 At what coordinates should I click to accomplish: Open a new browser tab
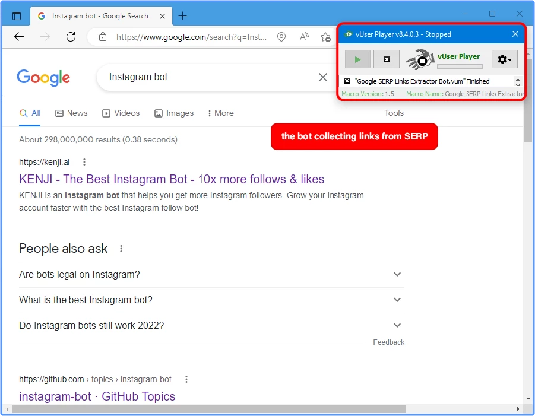pos(182,15)
